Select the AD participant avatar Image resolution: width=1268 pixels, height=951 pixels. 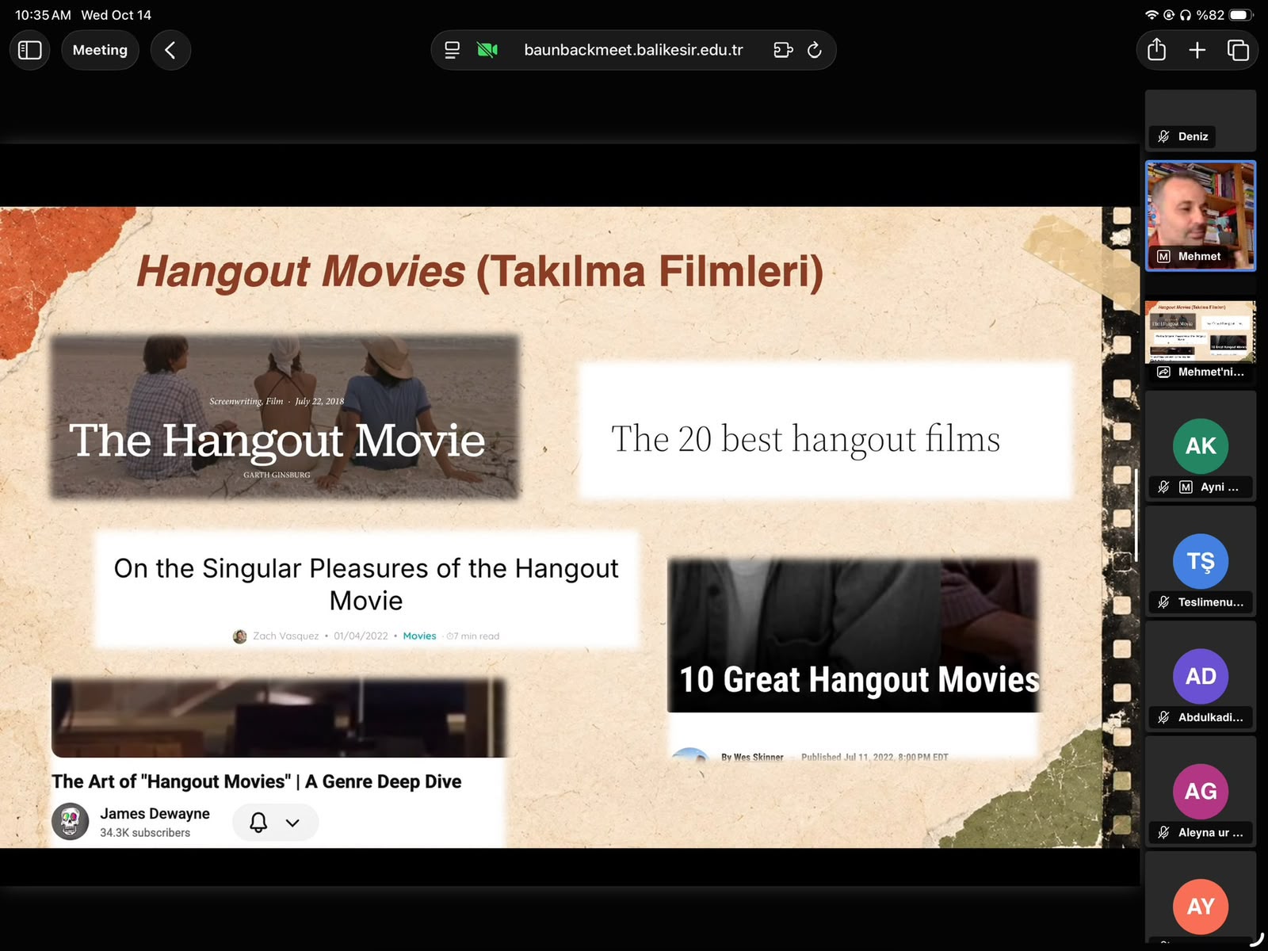click(x=1201, y=676)
